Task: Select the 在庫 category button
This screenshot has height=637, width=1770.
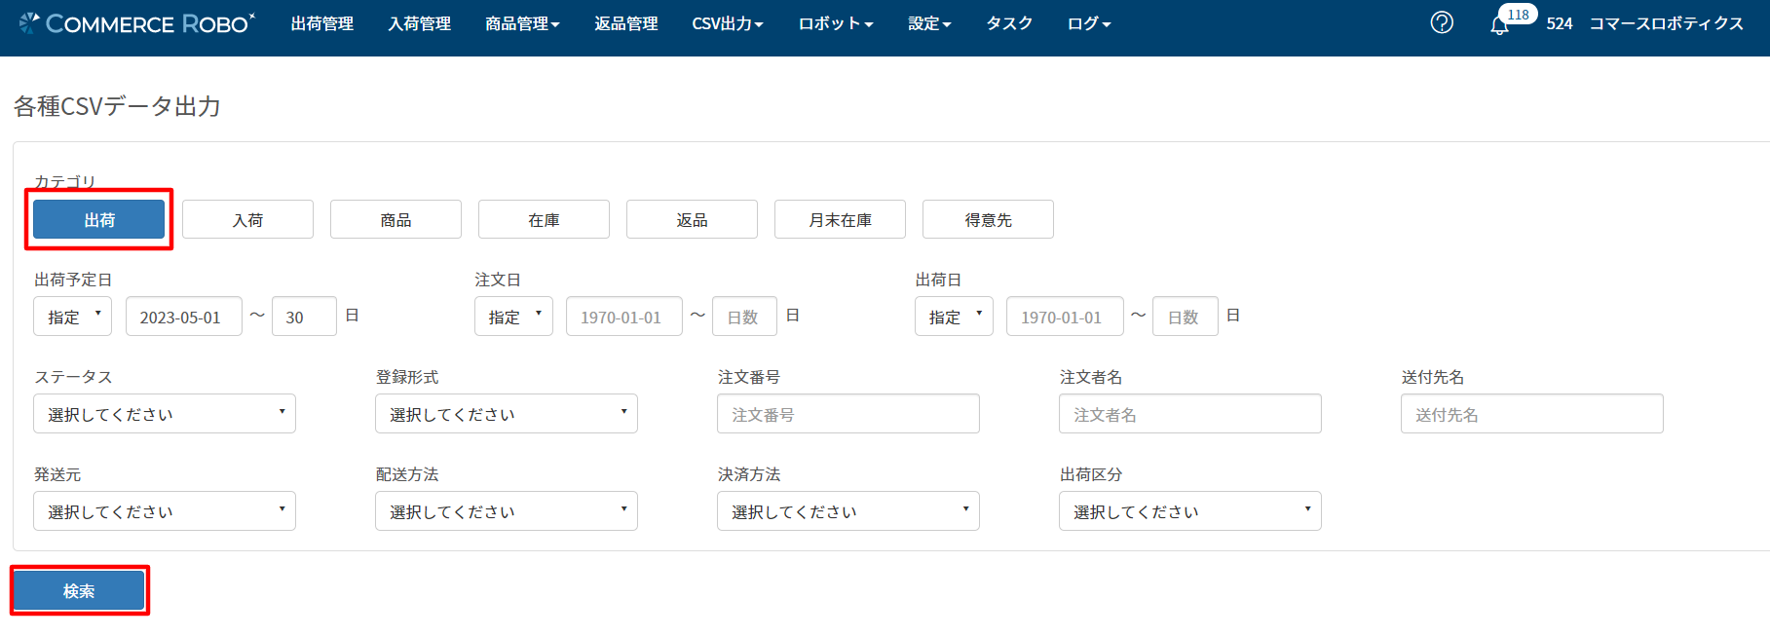Action: [x=544, y=219]
